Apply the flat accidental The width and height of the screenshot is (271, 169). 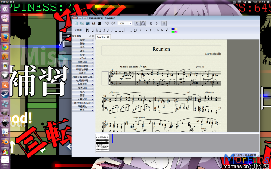(x=158, y=30)
